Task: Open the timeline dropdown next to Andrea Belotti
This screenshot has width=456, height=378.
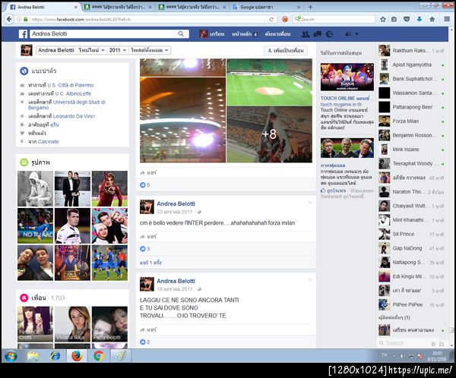Action: (91, 50)
